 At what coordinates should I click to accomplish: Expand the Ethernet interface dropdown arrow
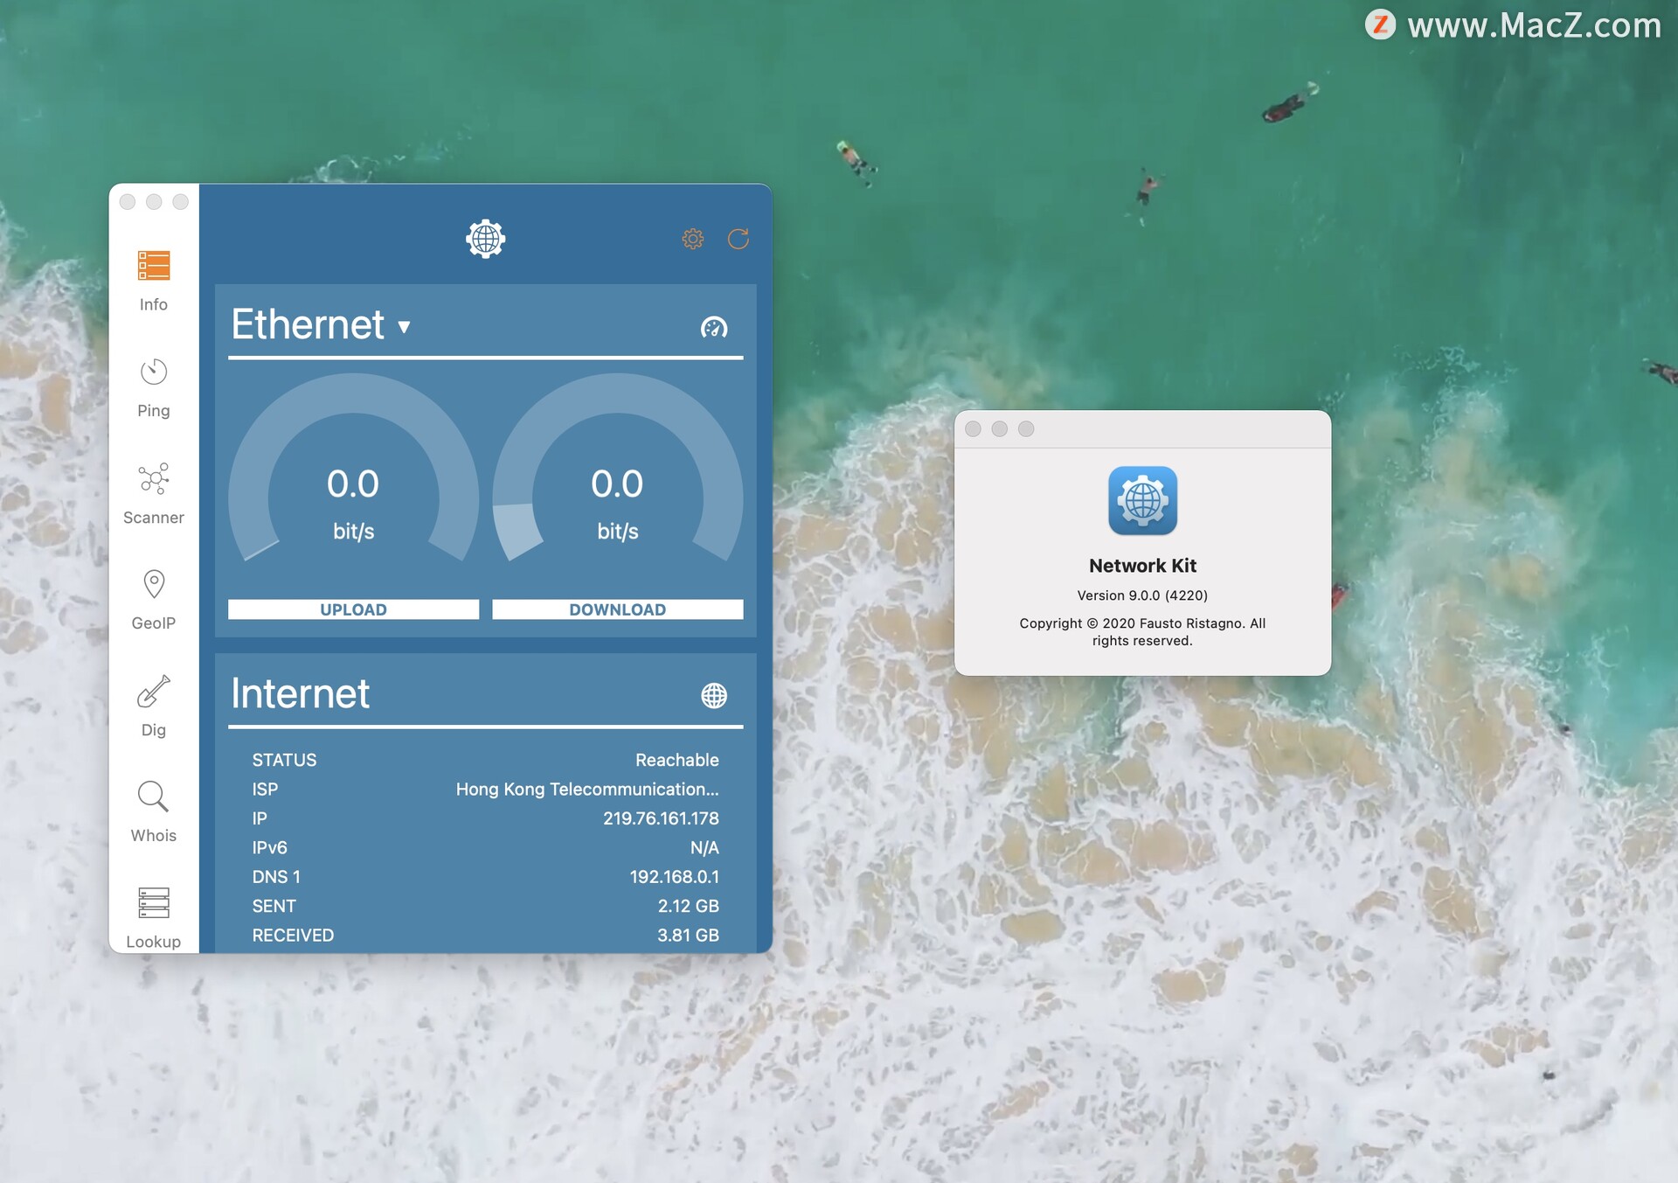coord(404,327)
